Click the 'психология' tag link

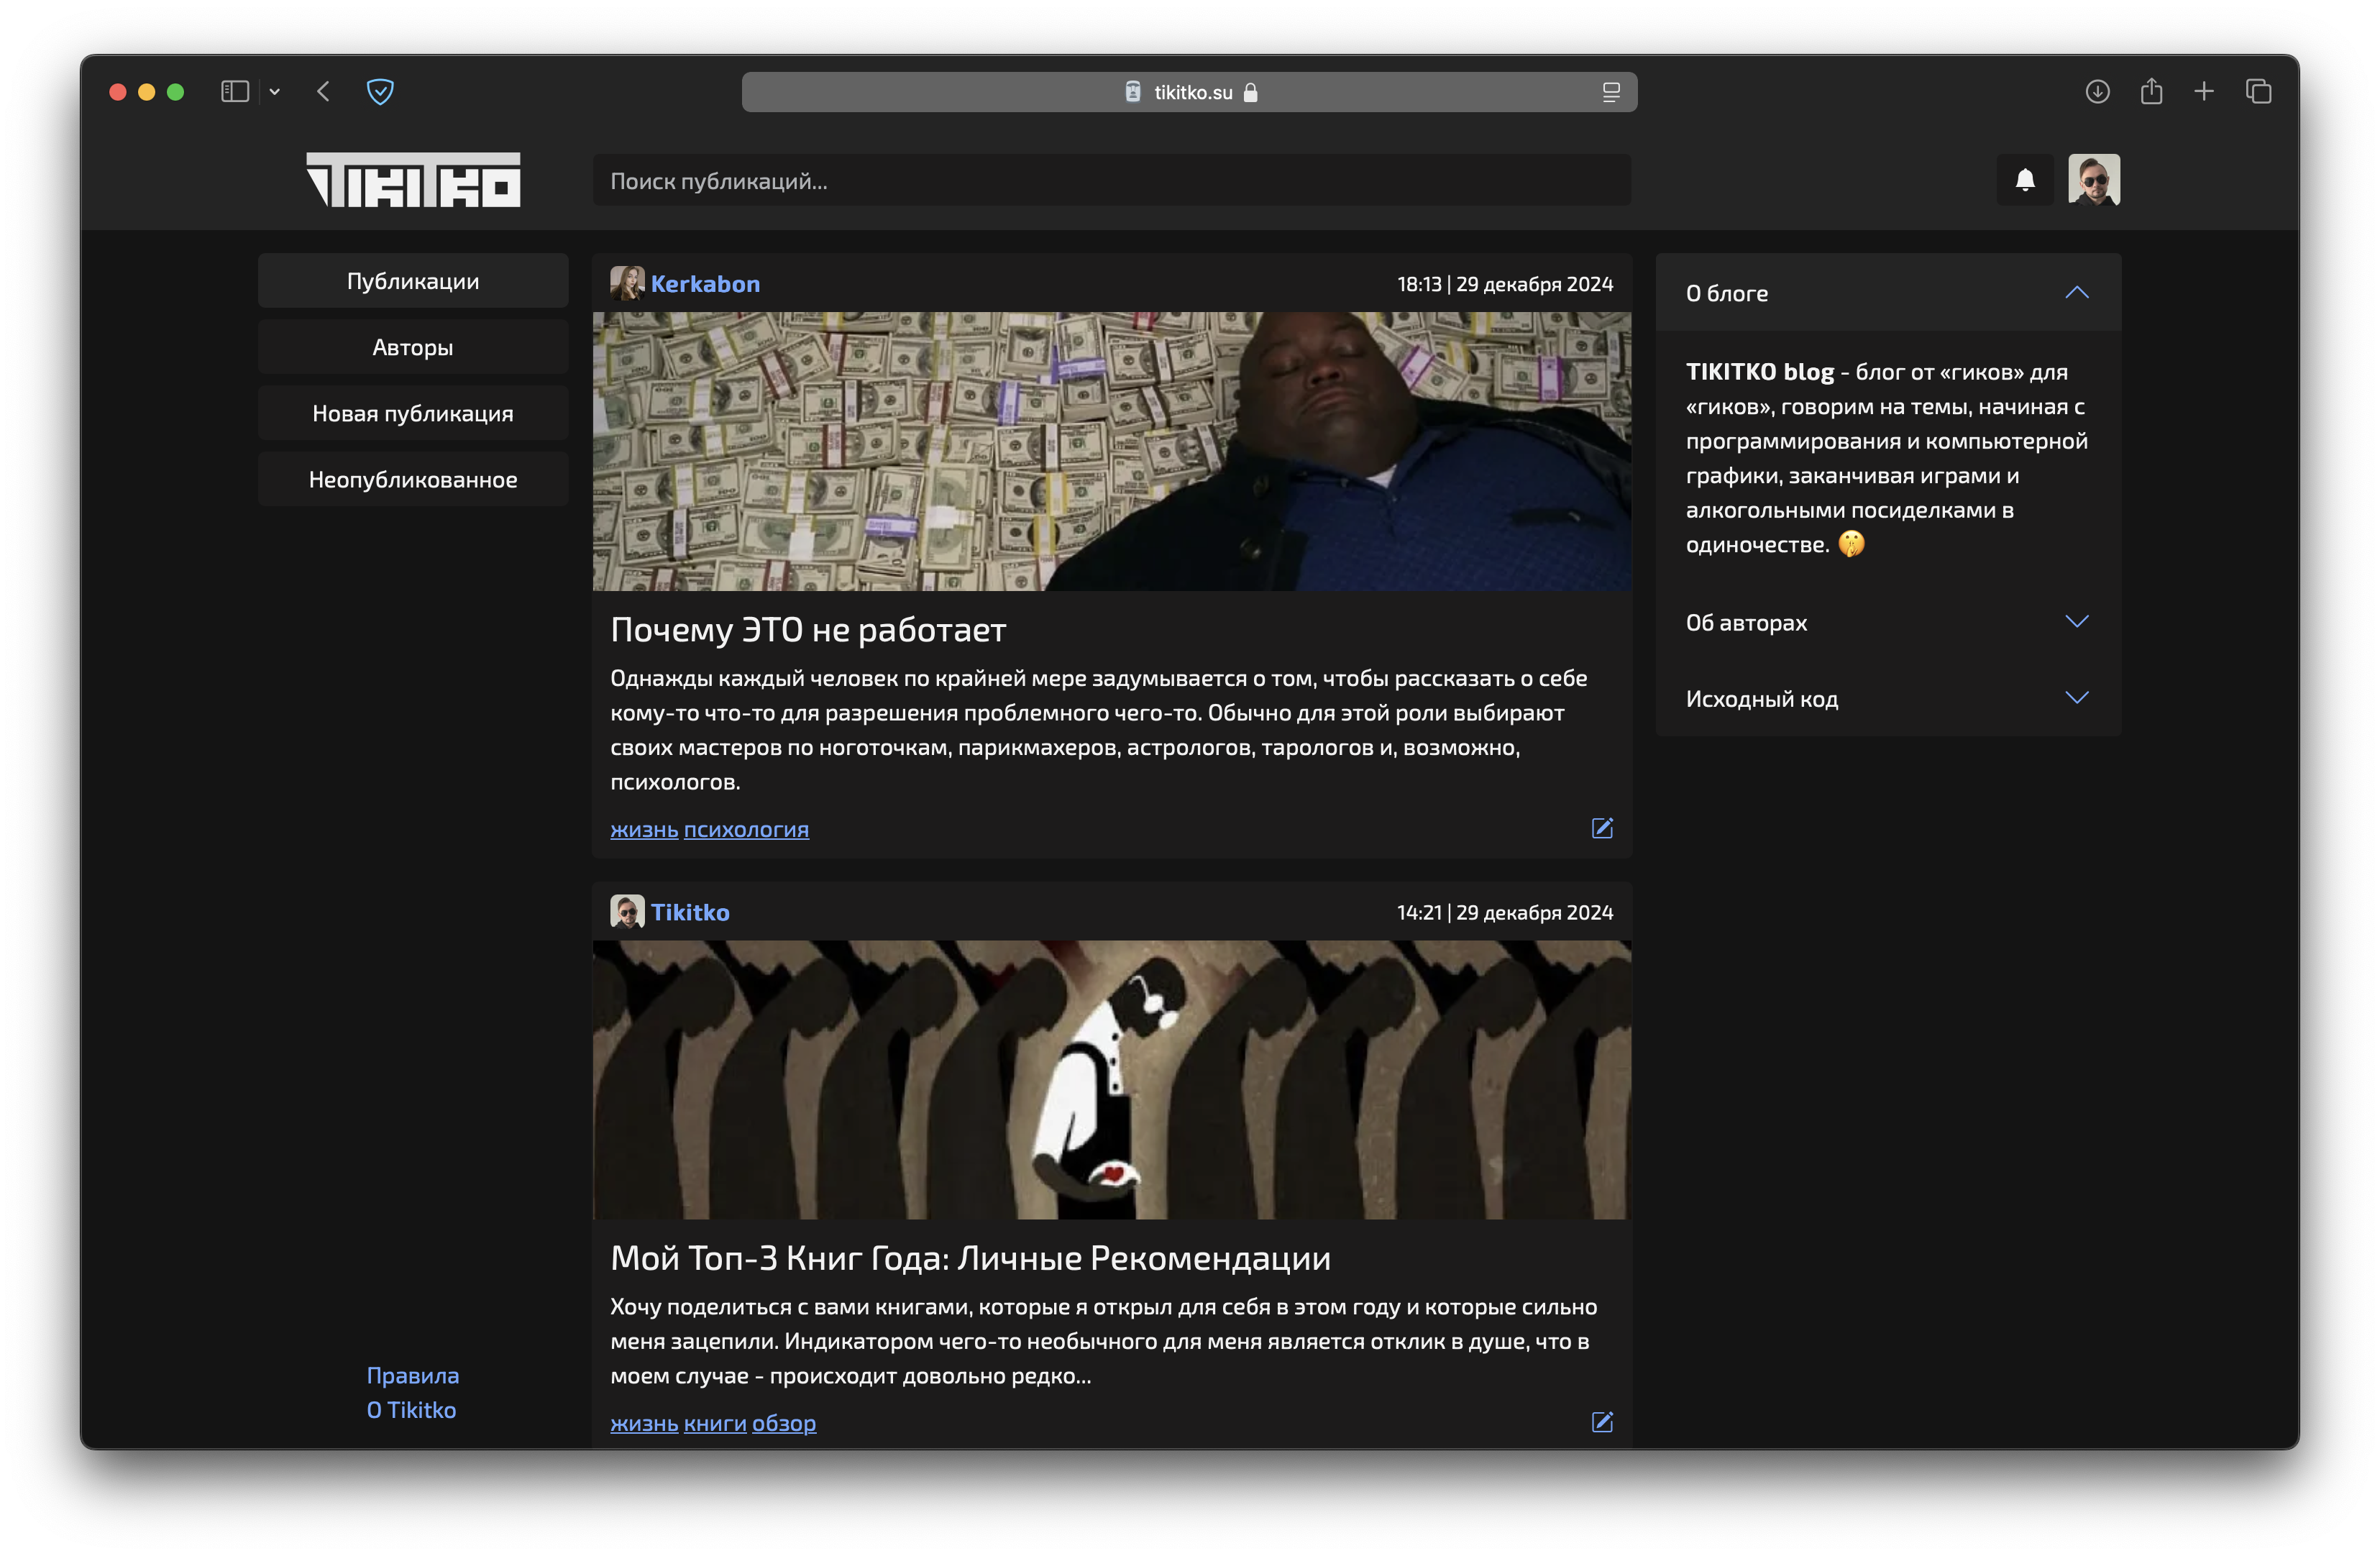pos(746,829)
